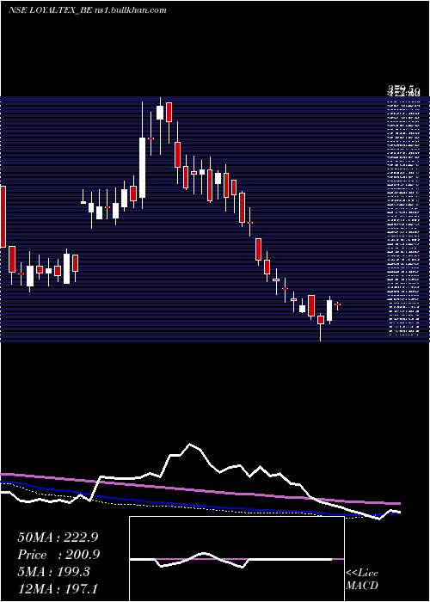Click the 50MA : 222.9 value
430x602 pixels.
click(x=58, y=537)
